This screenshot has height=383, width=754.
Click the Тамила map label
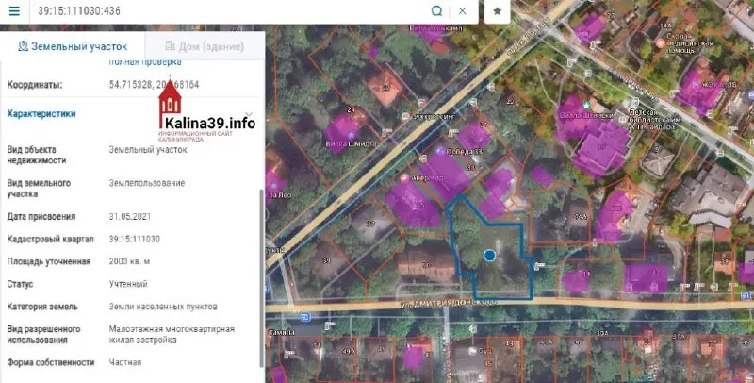point(283,332)
